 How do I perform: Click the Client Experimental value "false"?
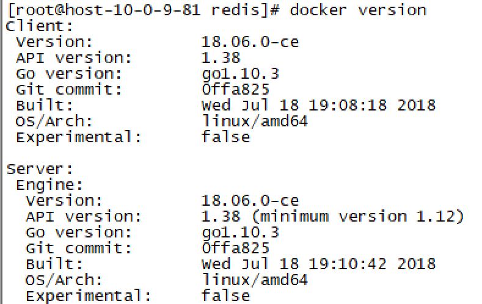225,137
